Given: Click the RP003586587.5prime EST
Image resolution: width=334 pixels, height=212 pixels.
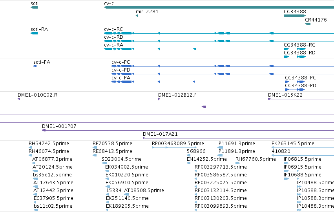Looking at the screenshot, I should 196,179.
